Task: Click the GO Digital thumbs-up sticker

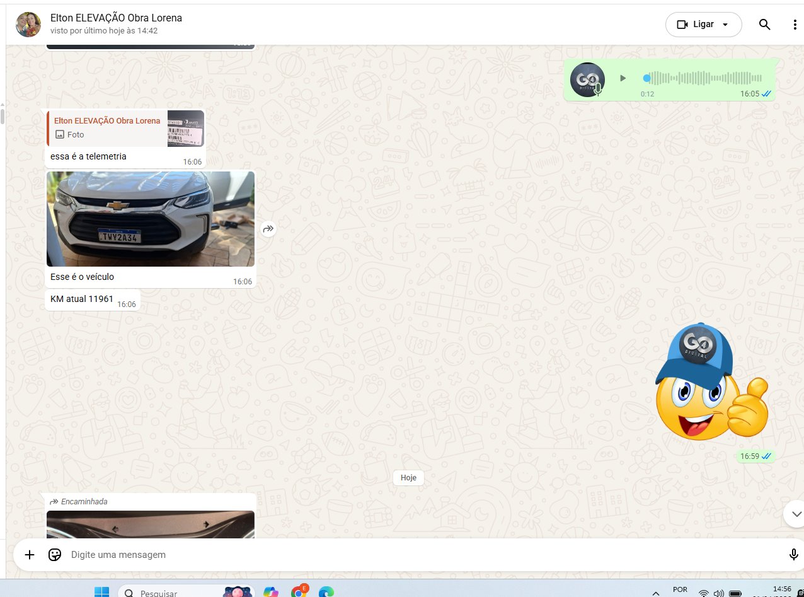Action: pyautogui.click(x=712, y=383)
